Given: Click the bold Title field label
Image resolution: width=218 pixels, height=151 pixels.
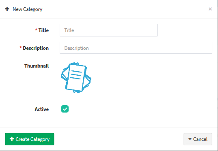Looking at the screenshot, I should pyautogui.click(x=43, y=30).
